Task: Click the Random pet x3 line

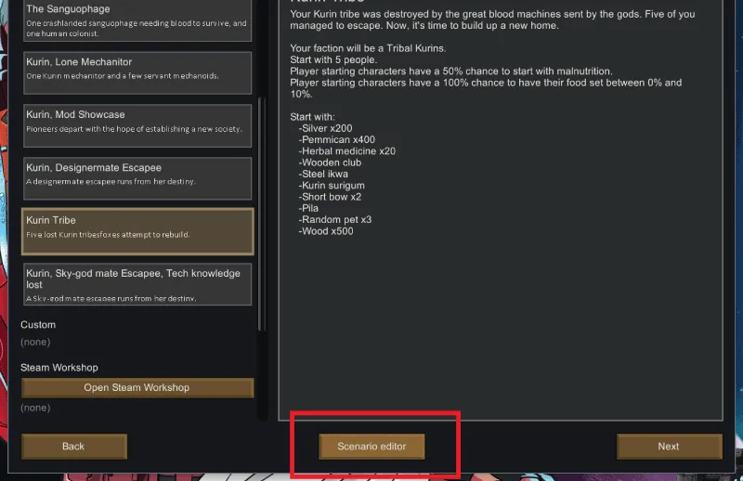Action: tap(335, 219)
